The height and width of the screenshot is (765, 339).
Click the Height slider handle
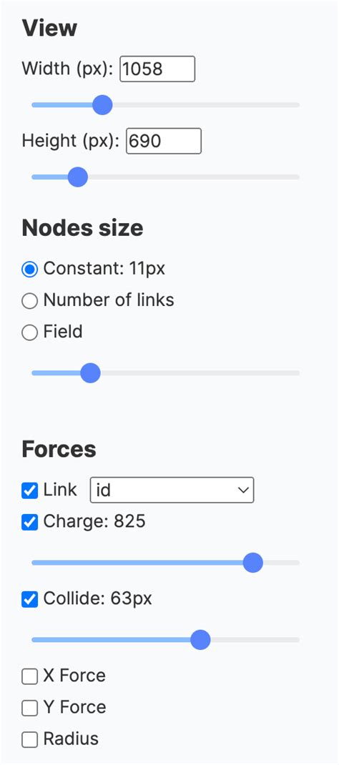[77, 177]
